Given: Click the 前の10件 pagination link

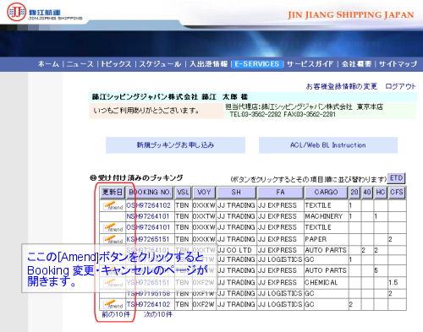Looking at the screenshot, I should 116,314.
